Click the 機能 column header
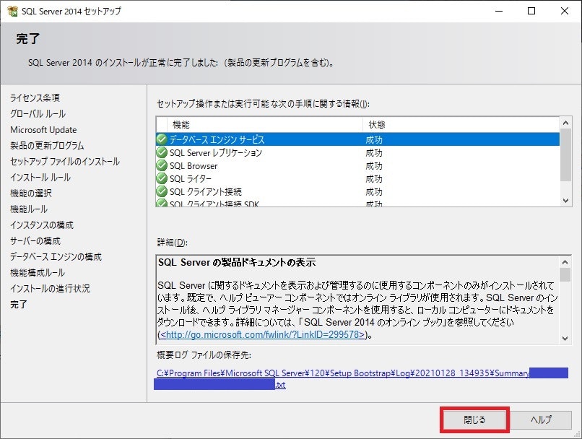Image resolution: width=582 pixels, height=439 pixels. [265, 125]
